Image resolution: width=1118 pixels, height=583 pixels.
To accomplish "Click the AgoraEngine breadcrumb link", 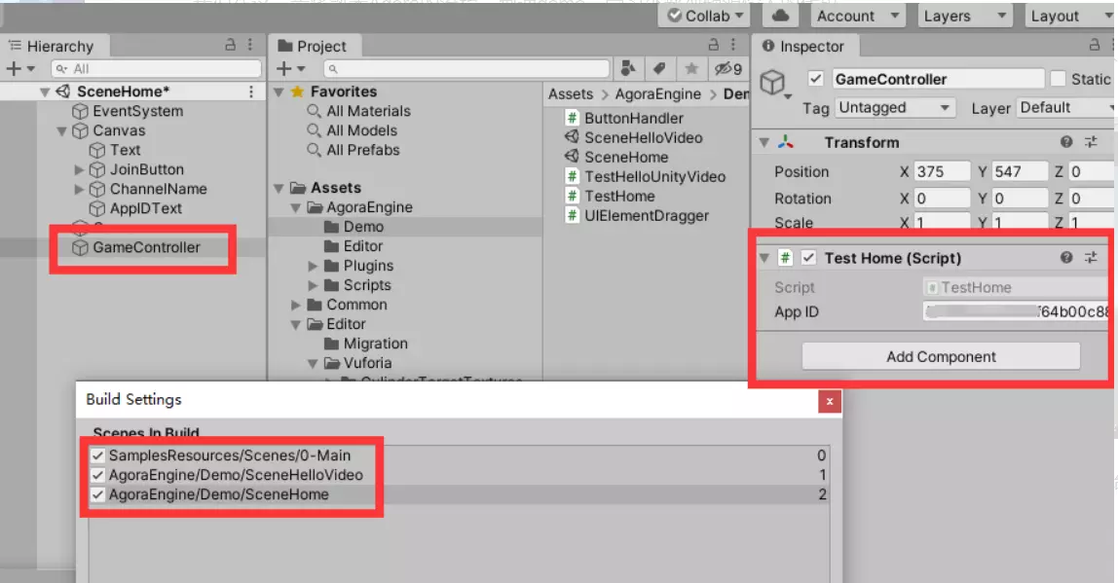I will 657,94.
